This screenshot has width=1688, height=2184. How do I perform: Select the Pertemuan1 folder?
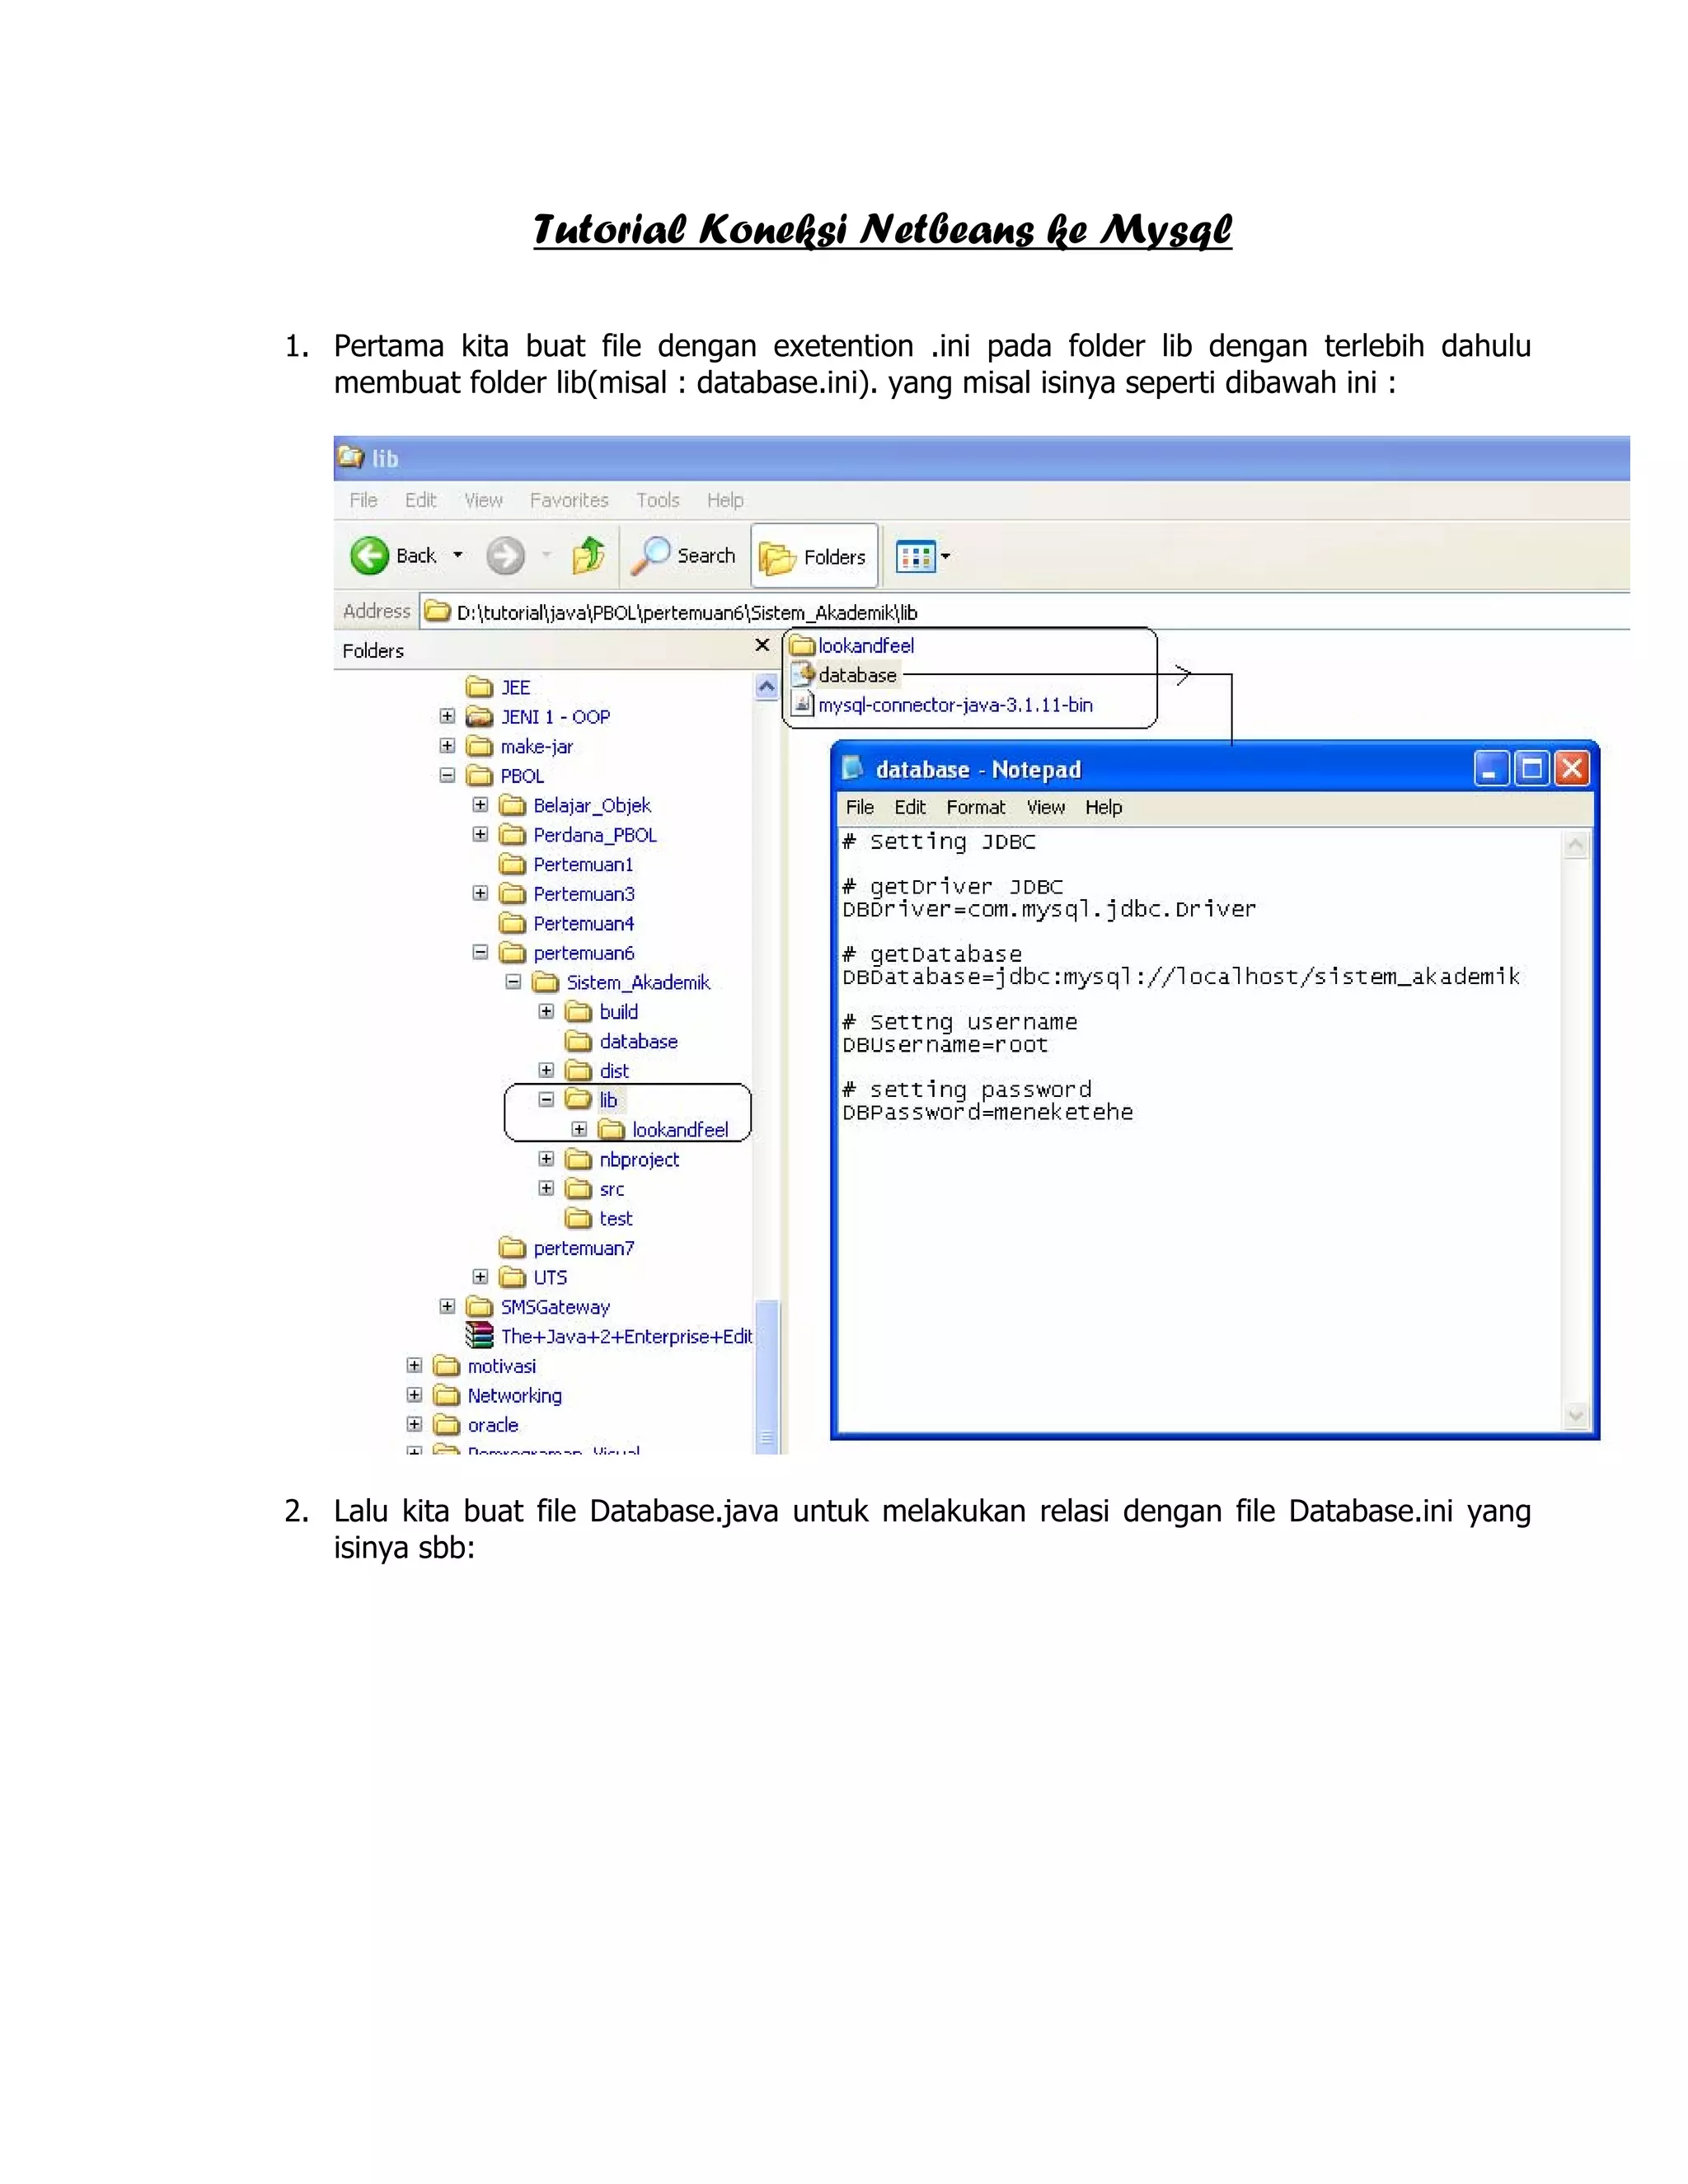coord(566,864)
